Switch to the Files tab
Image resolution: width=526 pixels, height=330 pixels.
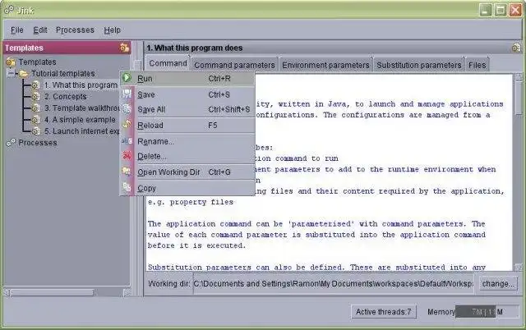[477, 65]
